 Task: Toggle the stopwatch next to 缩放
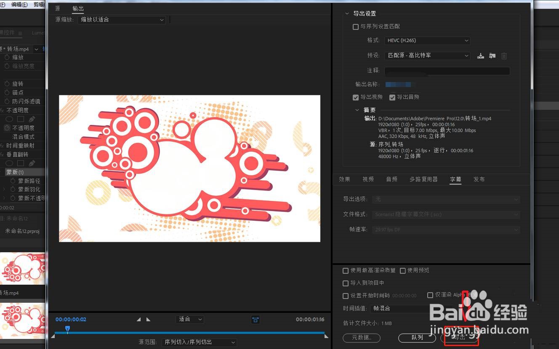coord(7,57)
